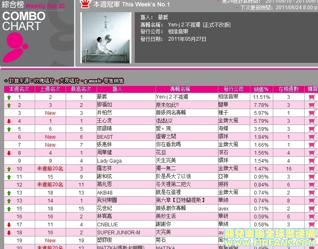This screenshot has height=249, width=318.
Task: Click the 銷售% column header
Action: [x=261, y=89]
